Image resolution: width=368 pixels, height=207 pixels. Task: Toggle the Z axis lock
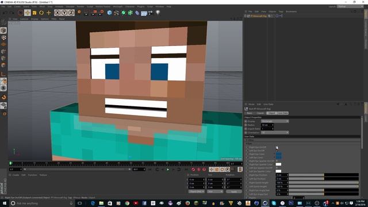[71, 13]
